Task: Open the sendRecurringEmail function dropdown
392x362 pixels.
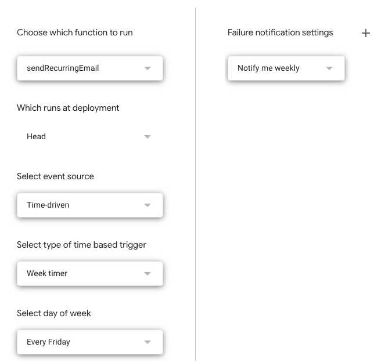Action: pyautogui.click(x=81, y=68)
